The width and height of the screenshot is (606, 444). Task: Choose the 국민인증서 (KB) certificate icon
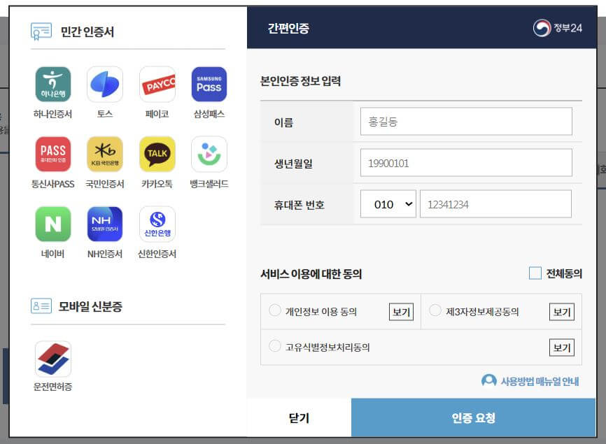(105, 154)
